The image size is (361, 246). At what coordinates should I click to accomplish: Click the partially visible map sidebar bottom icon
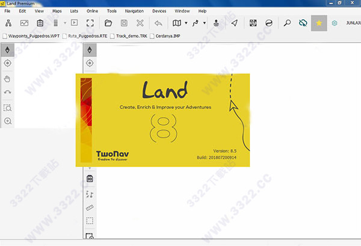click(x=90, y=236)
